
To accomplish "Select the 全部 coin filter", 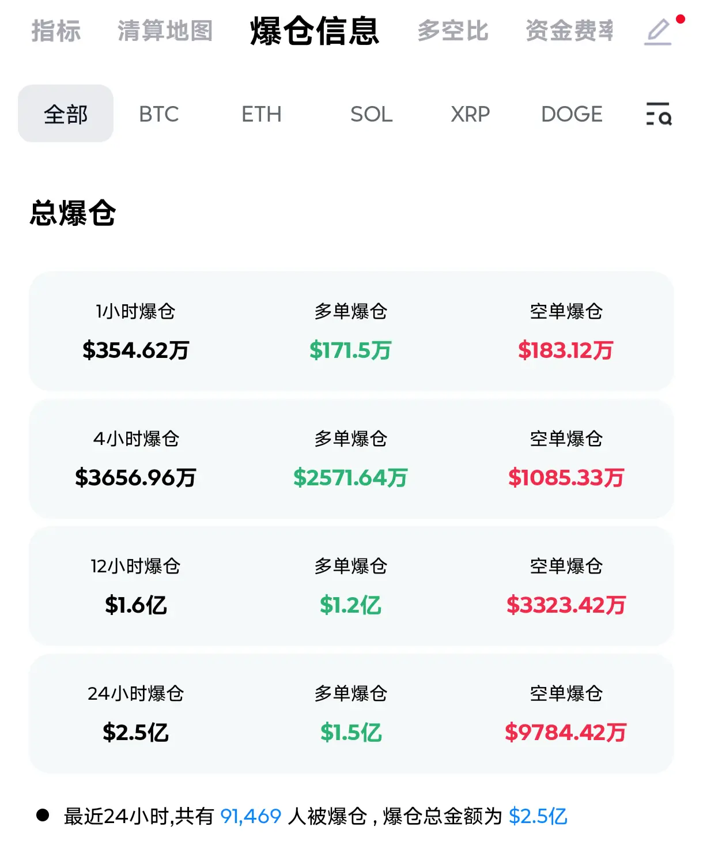I will tap(66, 114).
